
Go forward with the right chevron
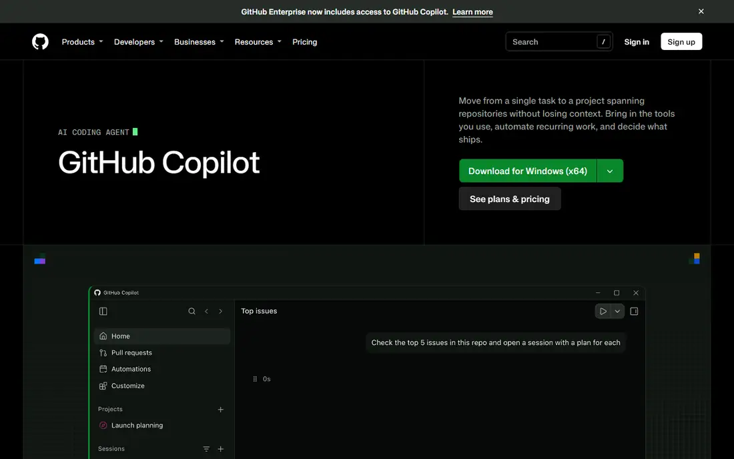pyautogui.click(x=220, y=311)
